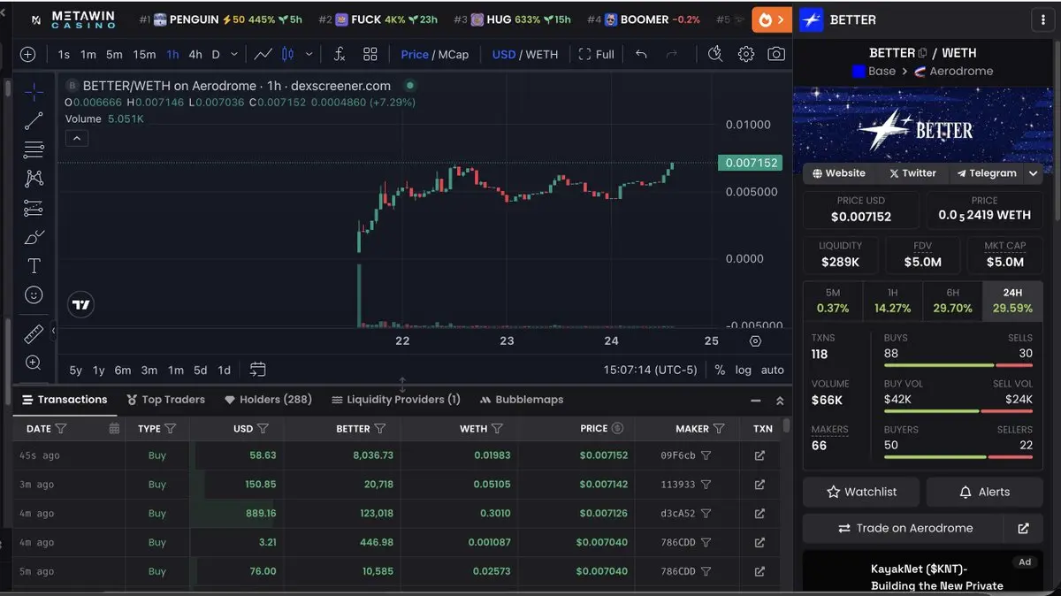Open the Liquidity Providers (1) tab
Viewport: 1061px width, 596px height.
pyautogui.click(x=396, y=400)
